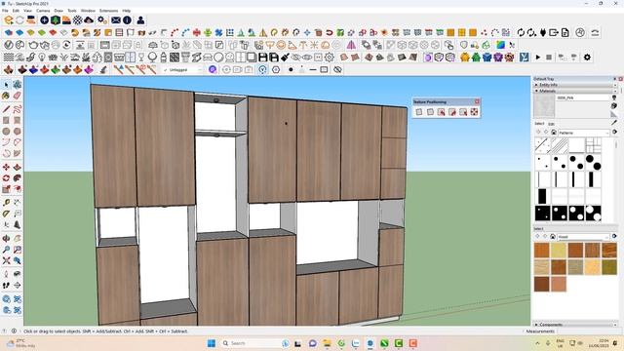Select the Freehand drawing tool
Image resolution: width=624 pixels, height=351 pixels.
click(18, 109)
